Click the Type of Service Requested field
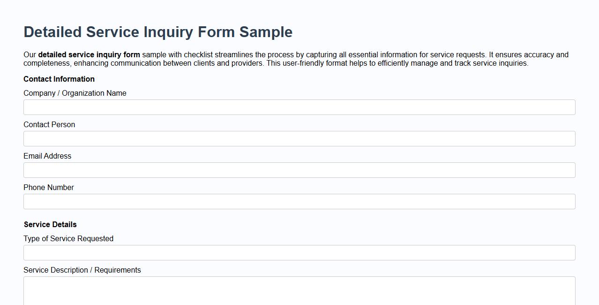 tap(299, 252)
